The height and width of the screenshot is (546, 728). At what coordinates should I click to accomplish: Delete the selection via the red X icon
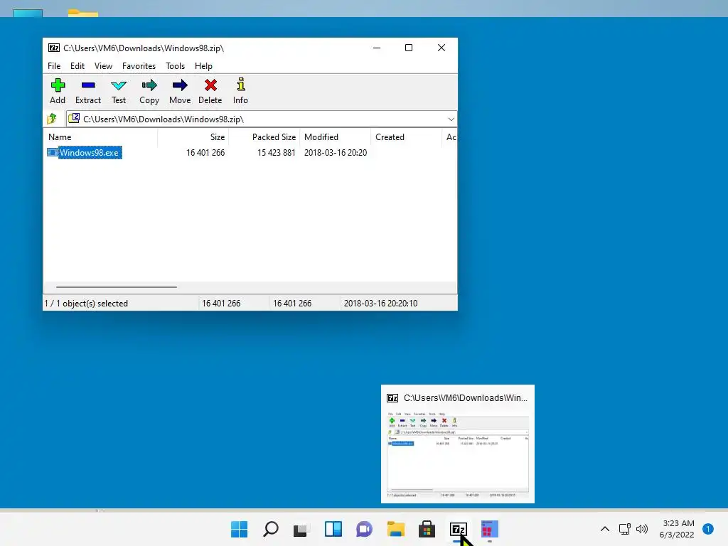(x=210, y=85)
